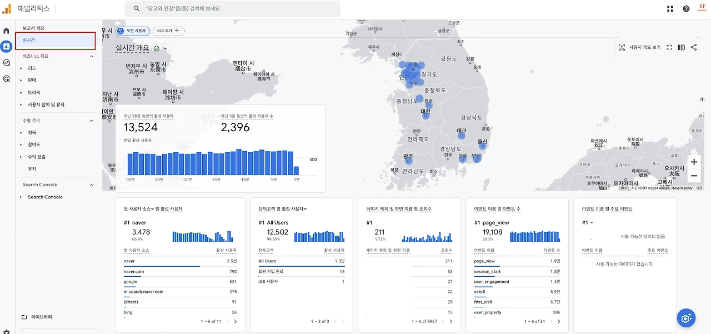Click the search magnifier icon
The image size is (711, 334).
pos(136,9)
